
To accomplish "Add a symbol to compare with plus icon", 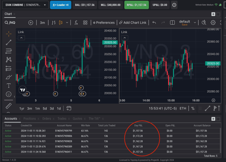I will point(31,23).
